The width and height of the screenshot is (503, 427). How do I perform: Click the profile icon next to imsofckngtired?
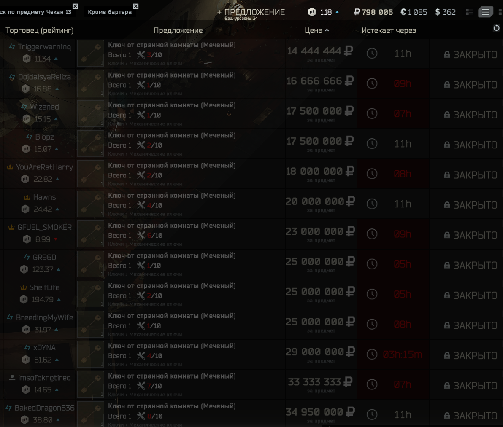coord(12,378)
